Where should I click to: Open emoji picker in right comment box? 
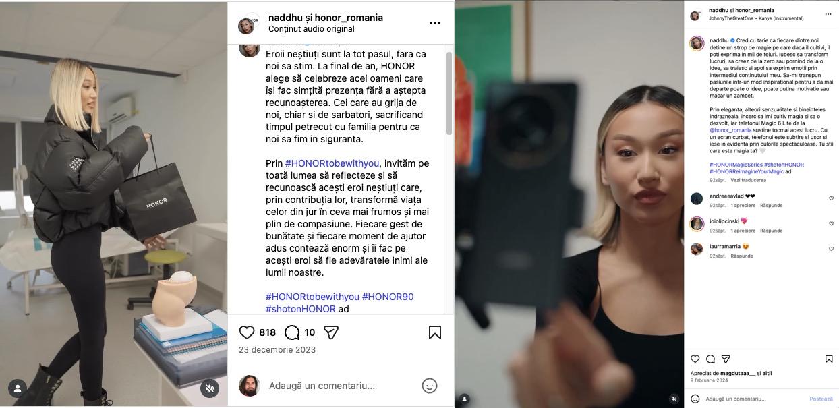point(695,399)
